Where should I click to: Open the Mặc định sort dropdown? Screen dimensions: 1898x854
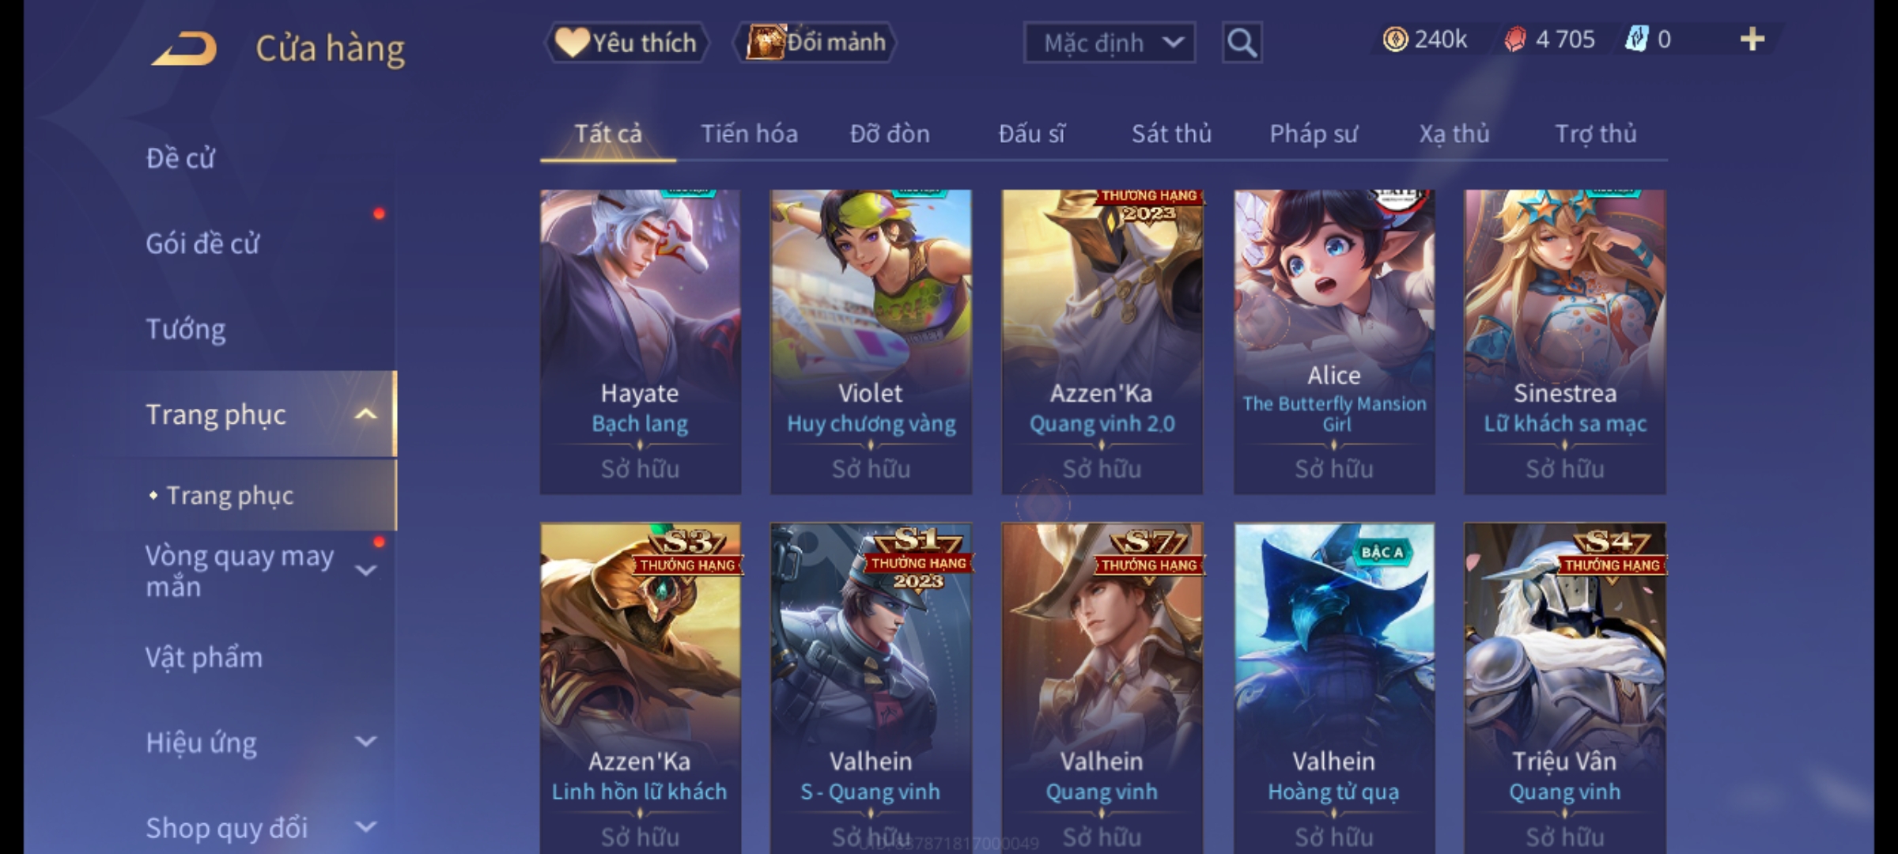click(x=1110, y=43)
